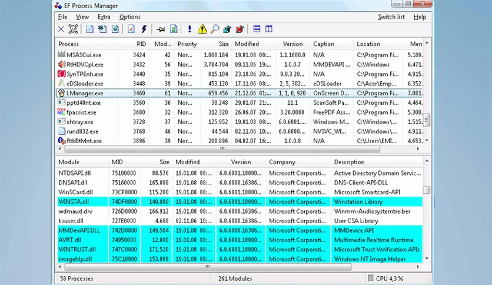Sort modules by the Company column header
The height and width of the screenshot is (285, 492).
(298, 162)
